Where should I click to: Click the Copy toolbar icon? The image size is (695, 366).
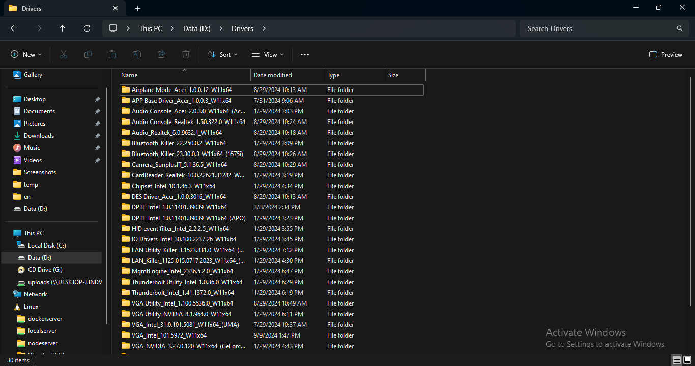click(x=88, y=54)
